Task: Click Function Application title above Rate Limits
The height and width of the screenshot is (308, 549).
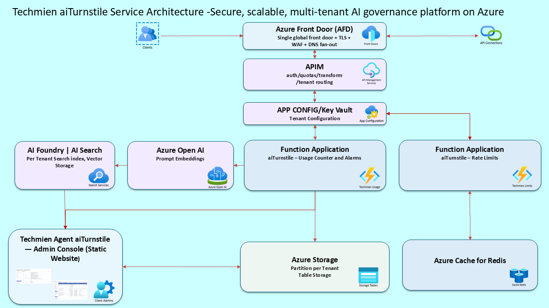Action: click(x=470, y=149)
